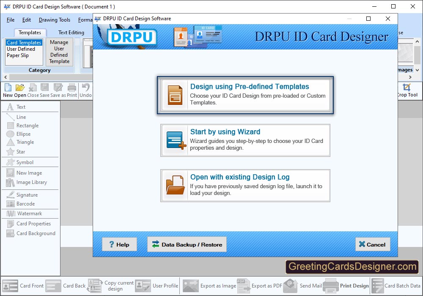
Task: Choose Start by using Wizard option
Action: point(245,140)
